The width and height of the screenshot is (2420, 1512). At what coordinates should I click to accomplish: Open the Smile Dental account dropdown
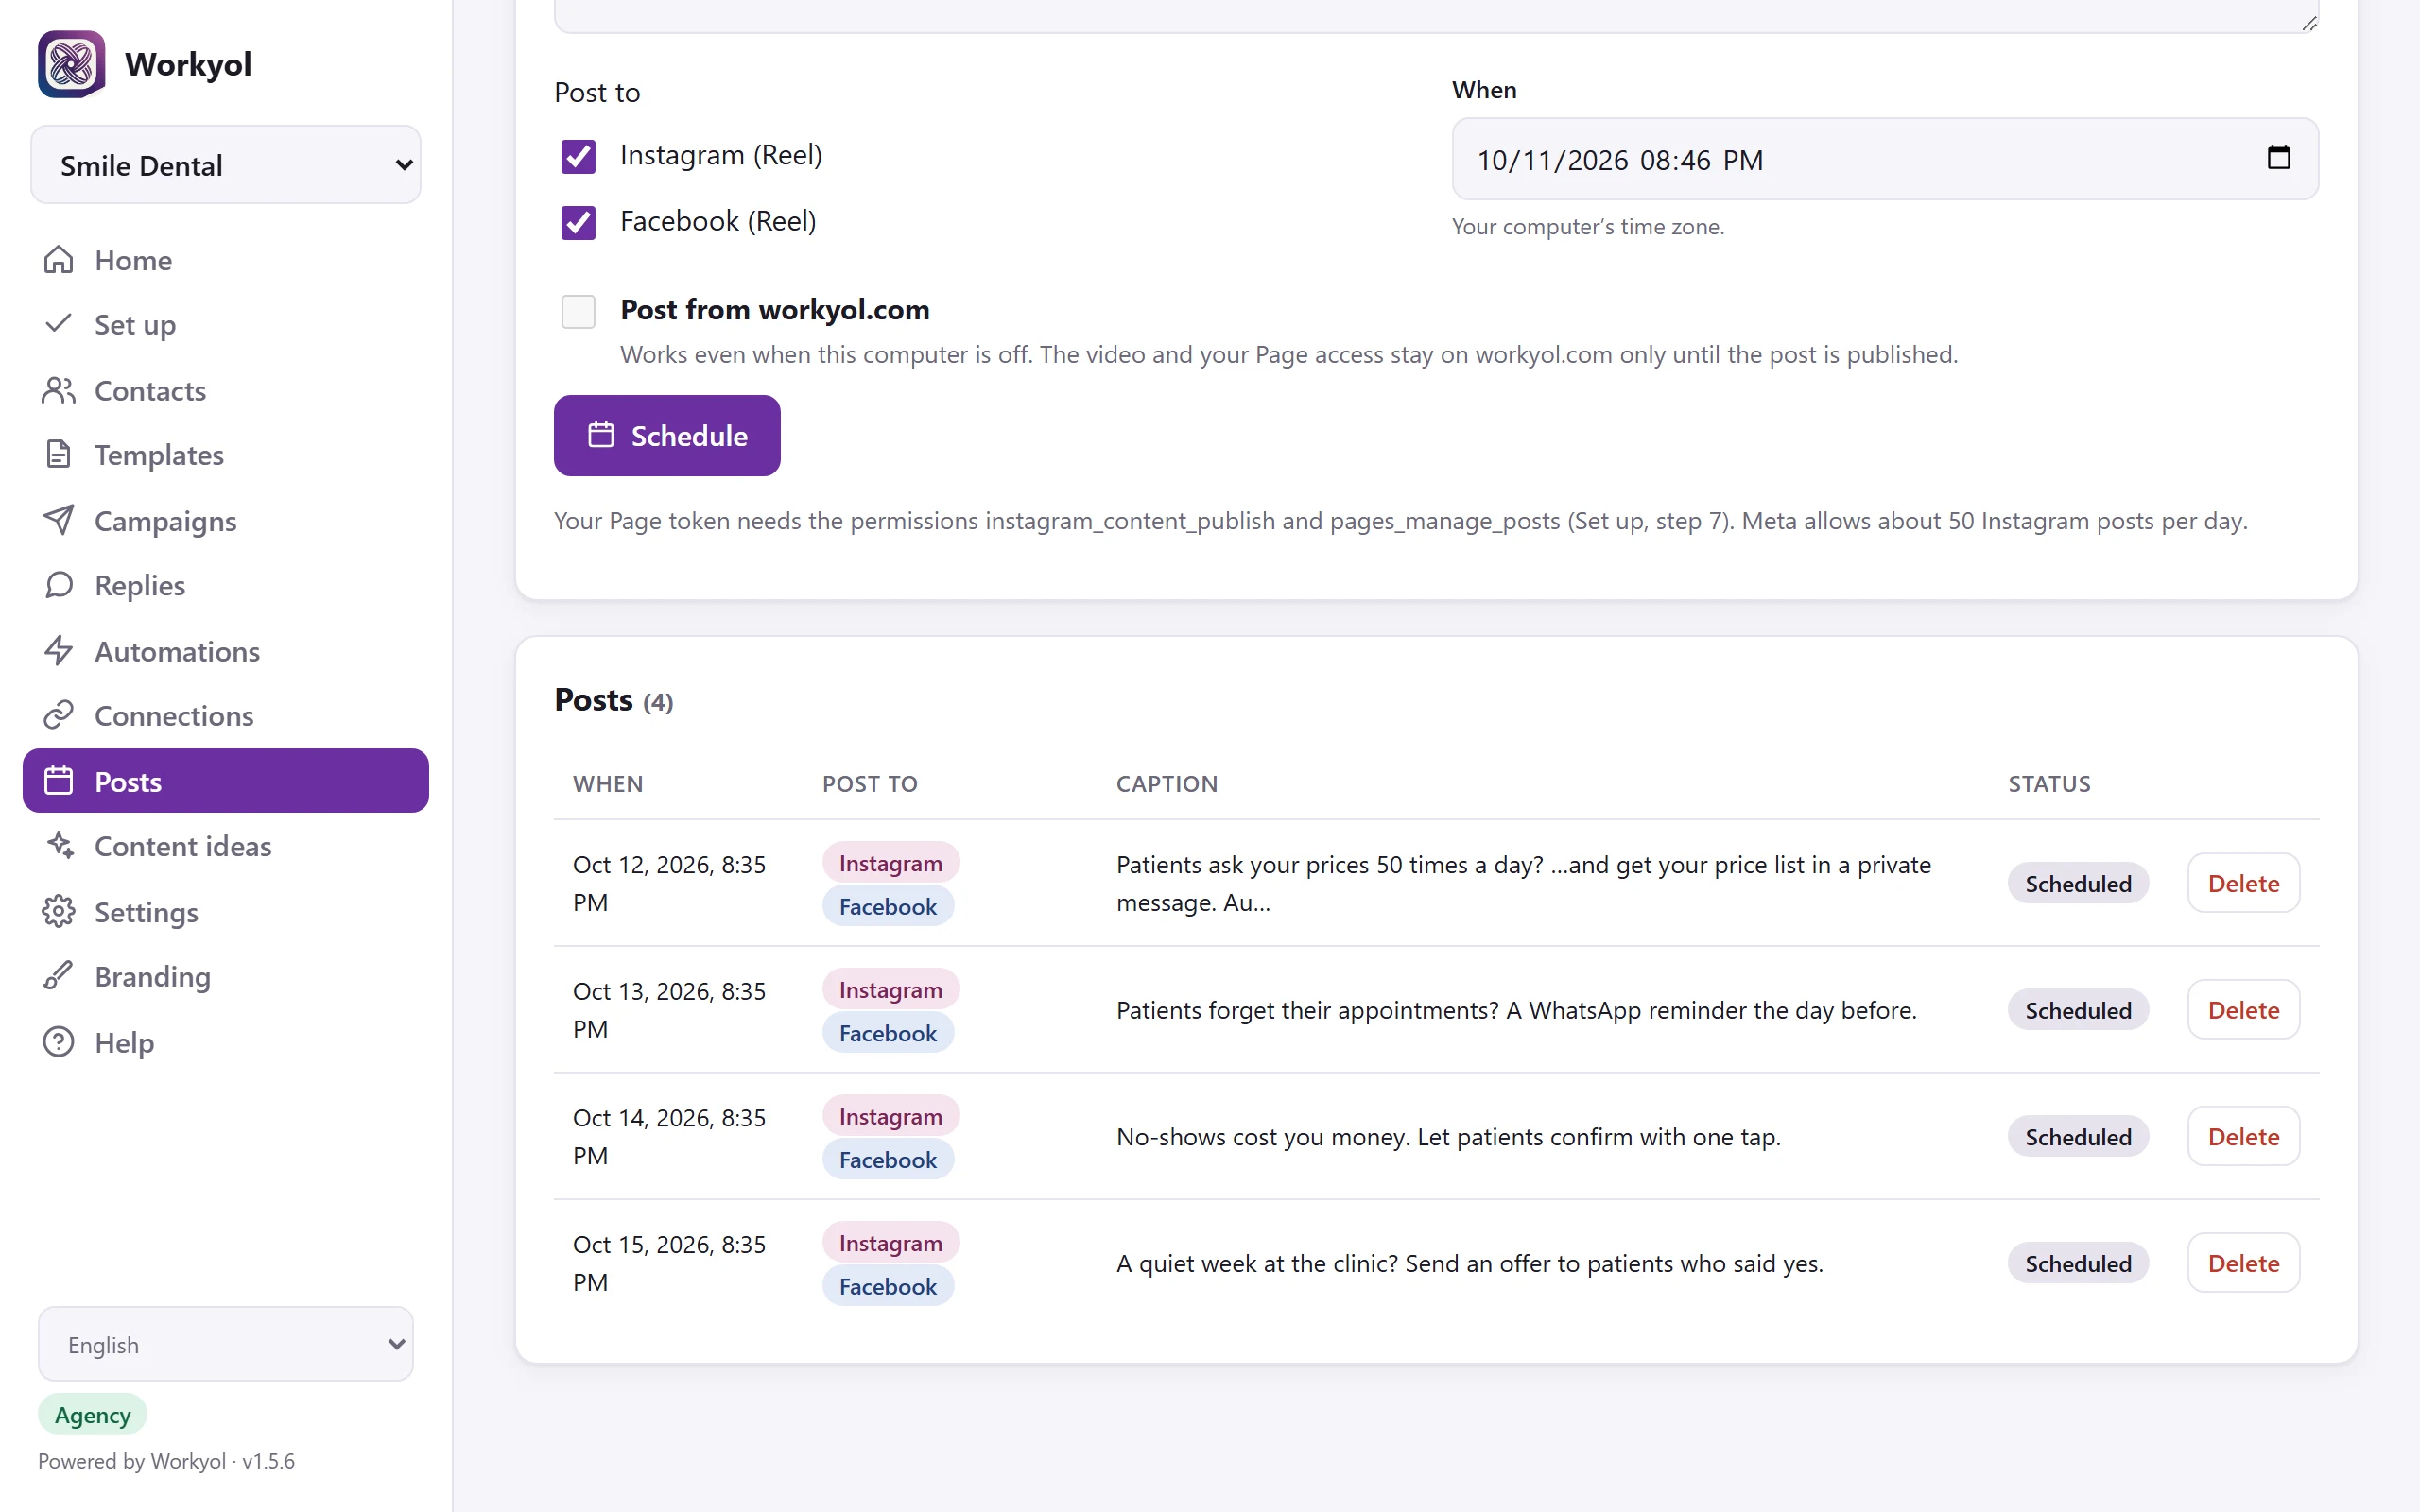pos(226,165)
